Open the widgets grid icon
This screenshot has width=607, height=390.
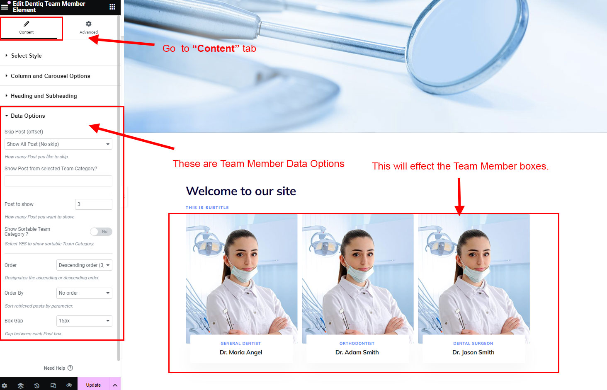click(112, 7)
